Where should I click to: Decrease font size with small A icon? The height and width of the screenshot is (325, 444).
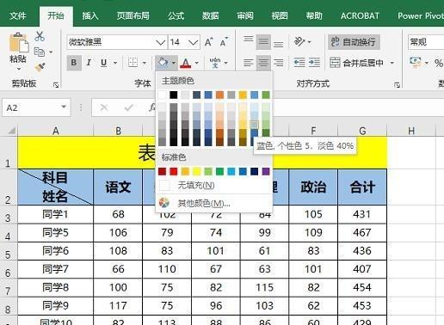[x=224, y=42]
